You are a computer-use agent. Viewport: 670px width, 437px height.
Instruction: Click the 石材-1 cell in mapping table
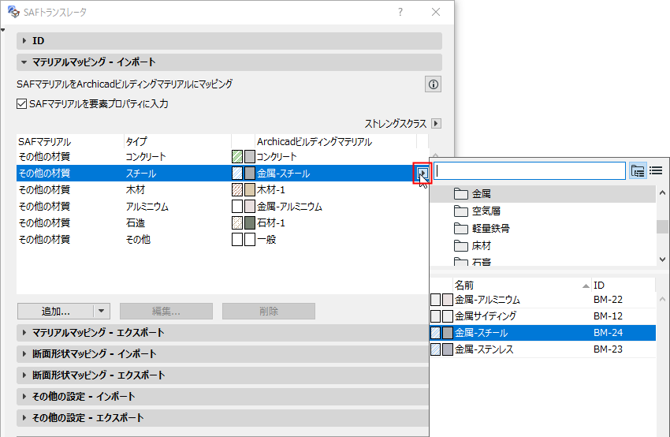coord(271,223)
